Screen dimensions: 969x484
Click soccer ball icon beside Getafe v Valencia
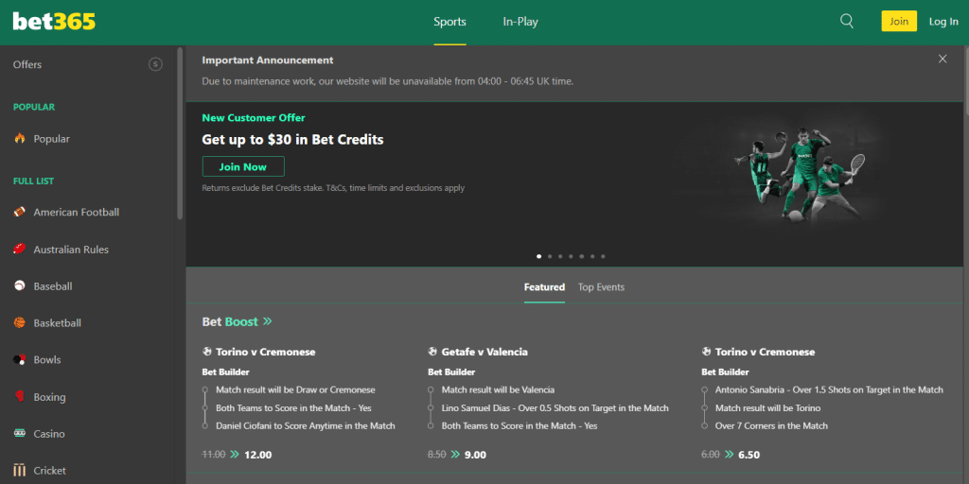(x=432, y=352)
